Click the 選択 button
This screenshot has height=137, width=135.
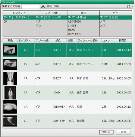[123, 132]
